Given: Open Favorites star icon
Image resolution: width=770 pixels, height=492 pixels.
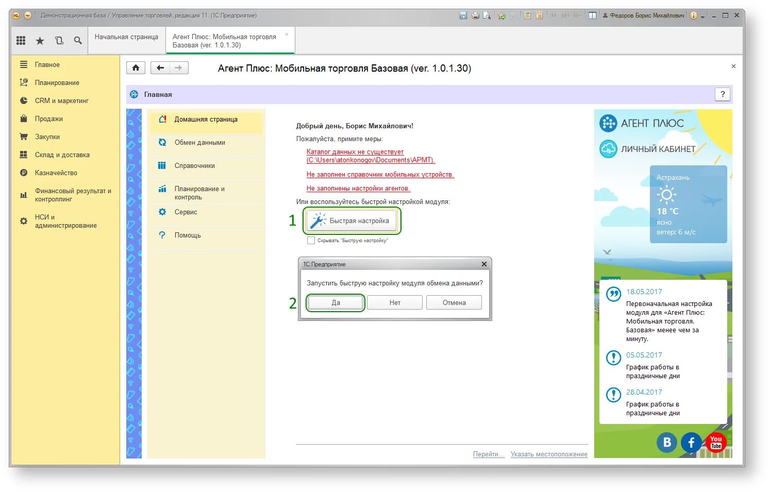Looking at the screenshot, I should [x=40, y=41].
